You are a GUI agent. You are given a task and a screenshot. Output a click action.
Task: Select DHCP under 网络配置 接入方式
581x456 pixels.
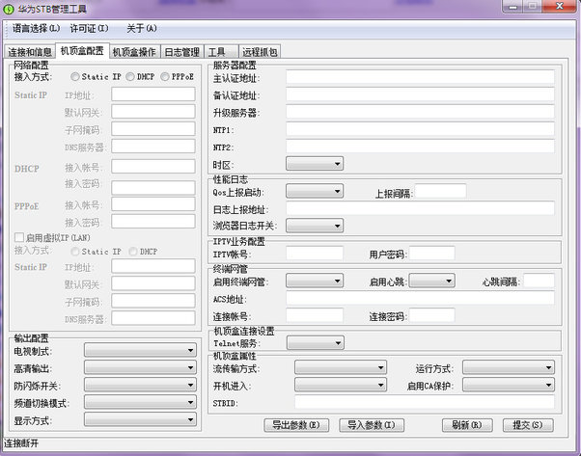point(140,76)
